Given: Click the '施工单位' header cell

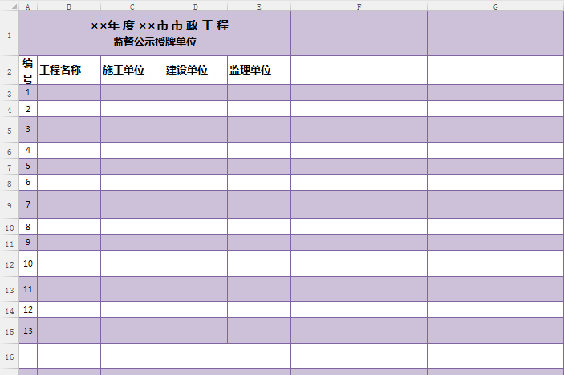Looking at the screenshot, I should 132,71.
